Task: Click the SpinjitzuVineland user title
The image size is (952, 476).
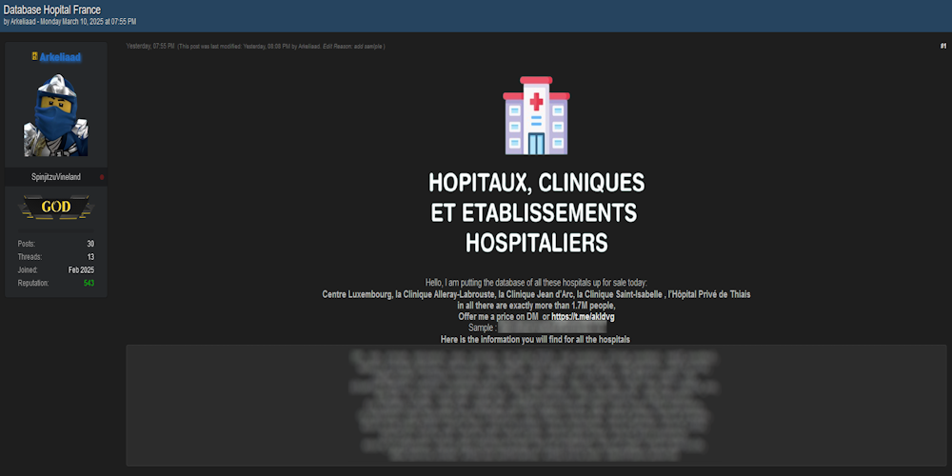Action: coord(55,178)
